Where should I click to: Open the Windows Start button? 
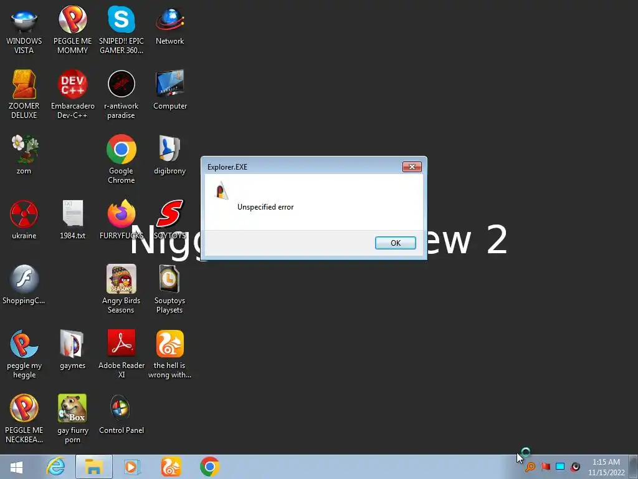[x=16, y=467]
